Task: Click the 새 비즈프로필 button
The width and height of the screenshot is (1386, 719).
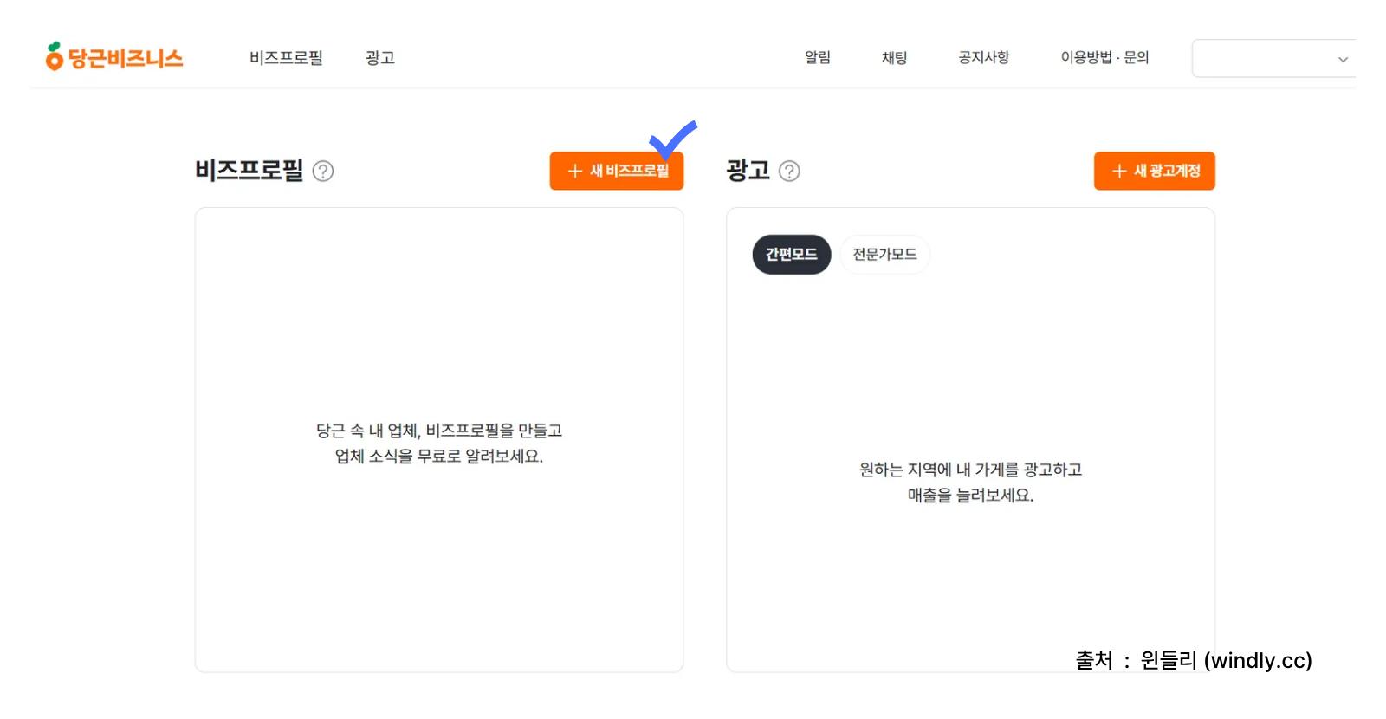Action: [x=616, y=171]
